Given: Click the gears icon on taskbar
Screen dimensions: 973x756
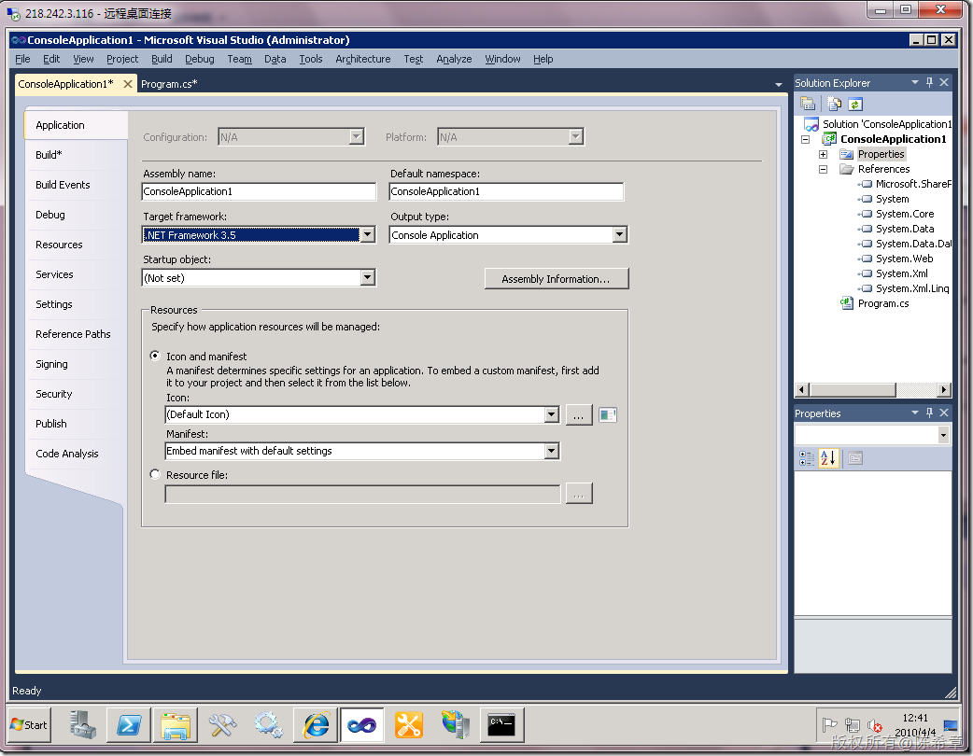Looking at the screenshot, I should click(268, 724).
